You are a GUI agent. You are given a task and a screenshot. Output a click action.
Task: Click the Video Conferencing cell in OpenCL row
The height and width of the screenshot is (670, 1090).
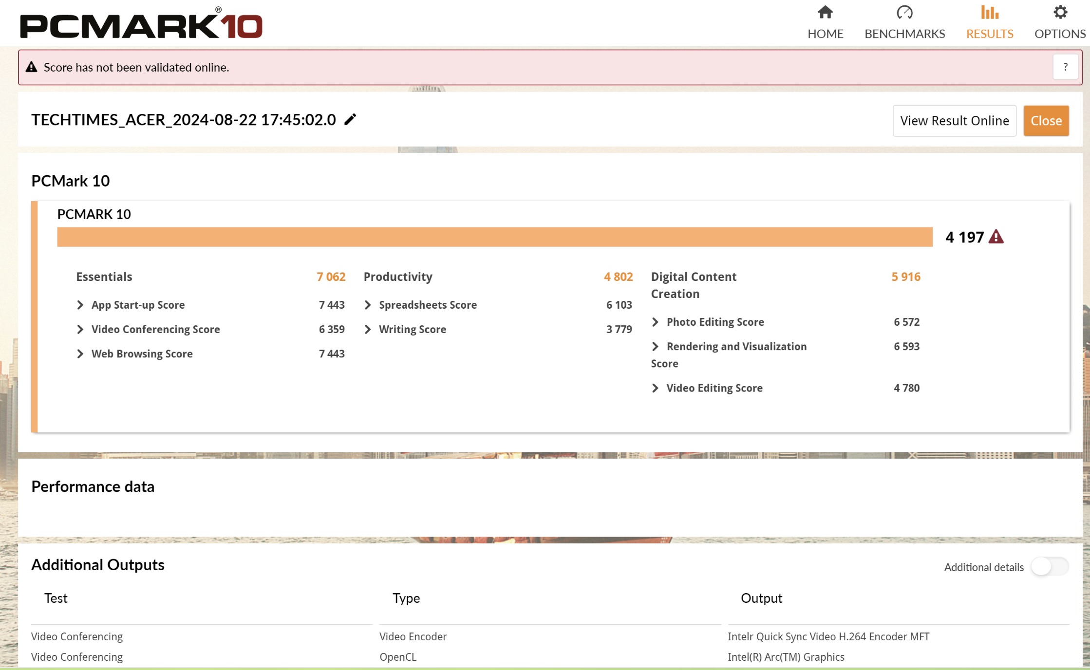pos(77,657)
